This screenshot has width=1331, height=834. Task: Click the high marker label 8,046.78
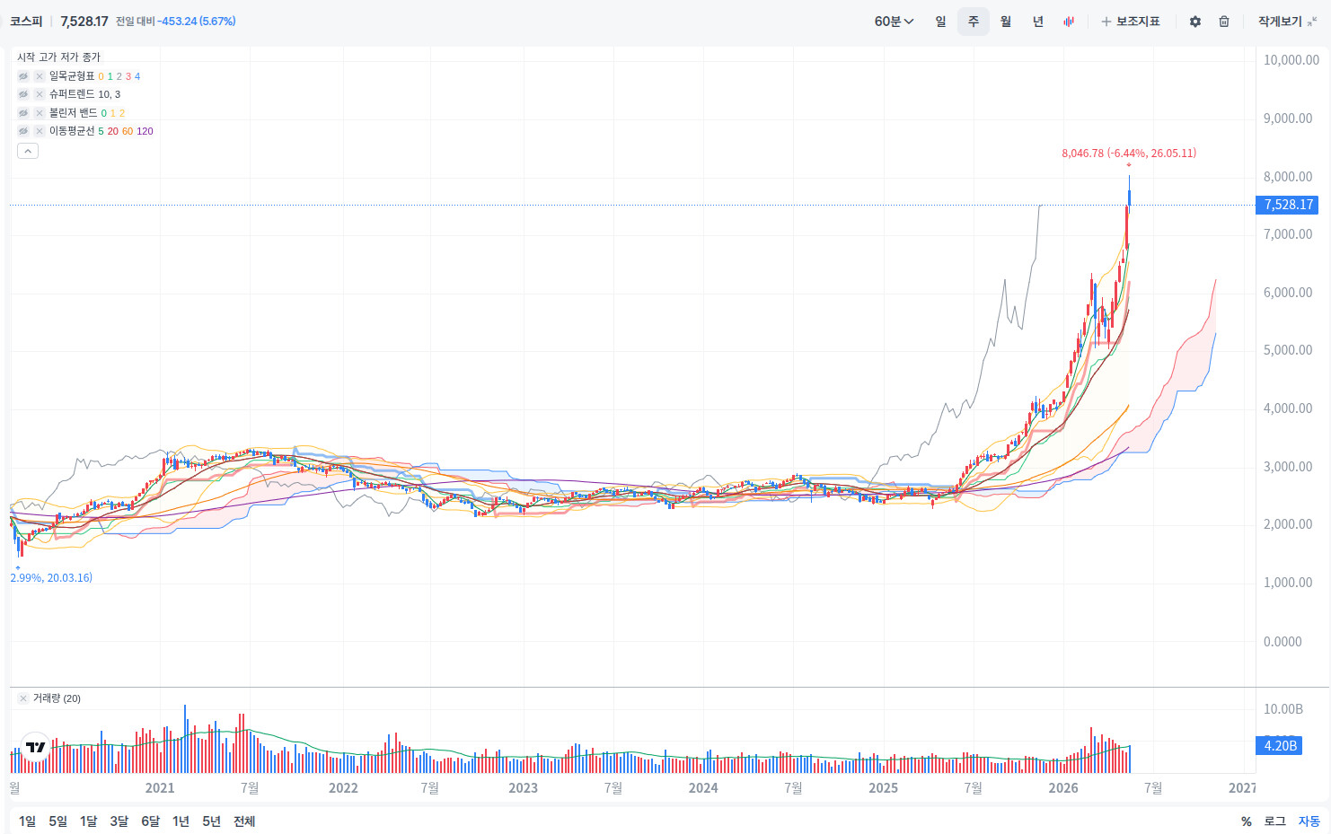(1129, 154)
